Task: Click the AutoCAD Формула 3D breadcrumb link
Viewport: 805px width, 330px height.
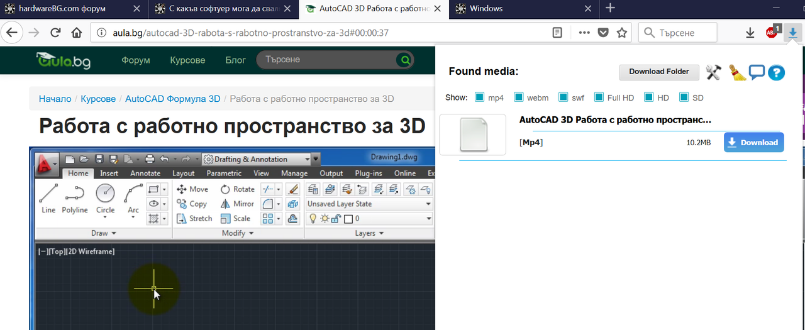Action: (x=173, y=99)
